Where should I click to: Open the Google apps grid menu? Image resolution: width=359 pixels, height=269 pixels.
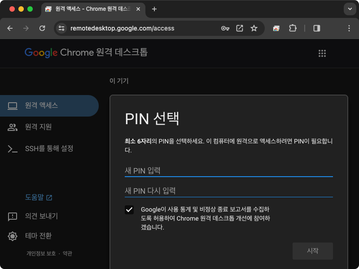tap(322, 52)
